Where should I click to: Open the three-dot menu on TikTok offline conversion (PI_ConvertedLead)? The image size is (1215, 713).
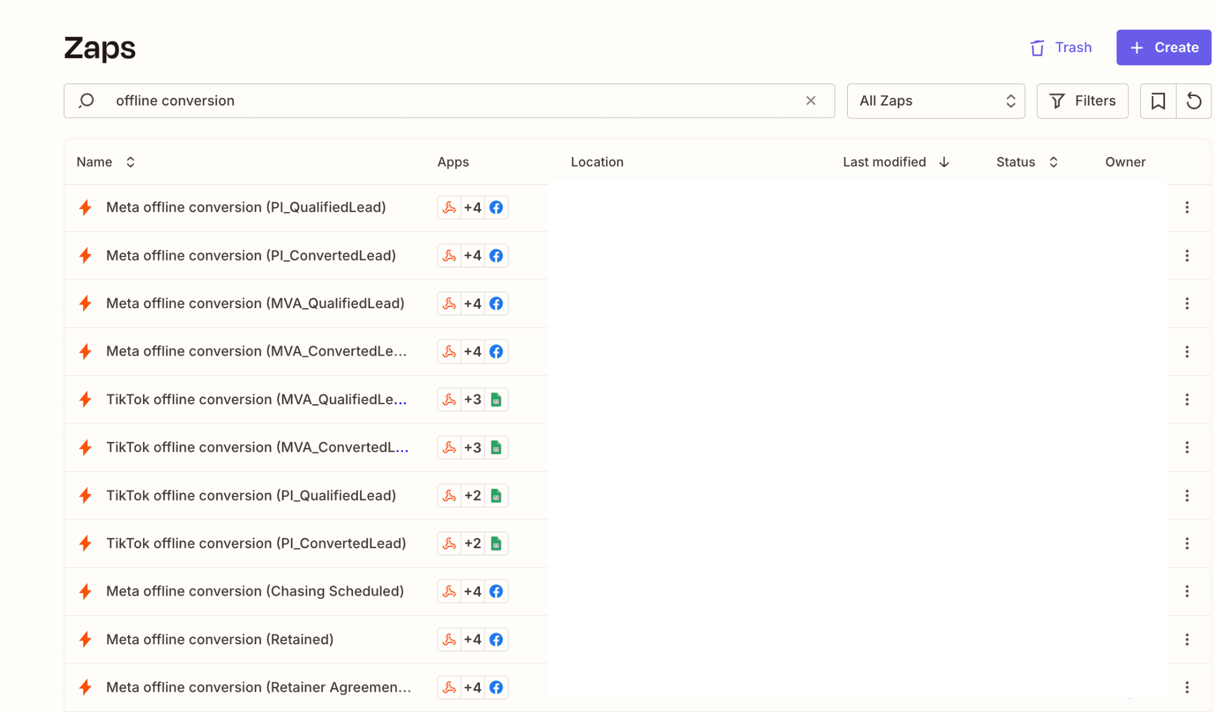click(1187, 543)
